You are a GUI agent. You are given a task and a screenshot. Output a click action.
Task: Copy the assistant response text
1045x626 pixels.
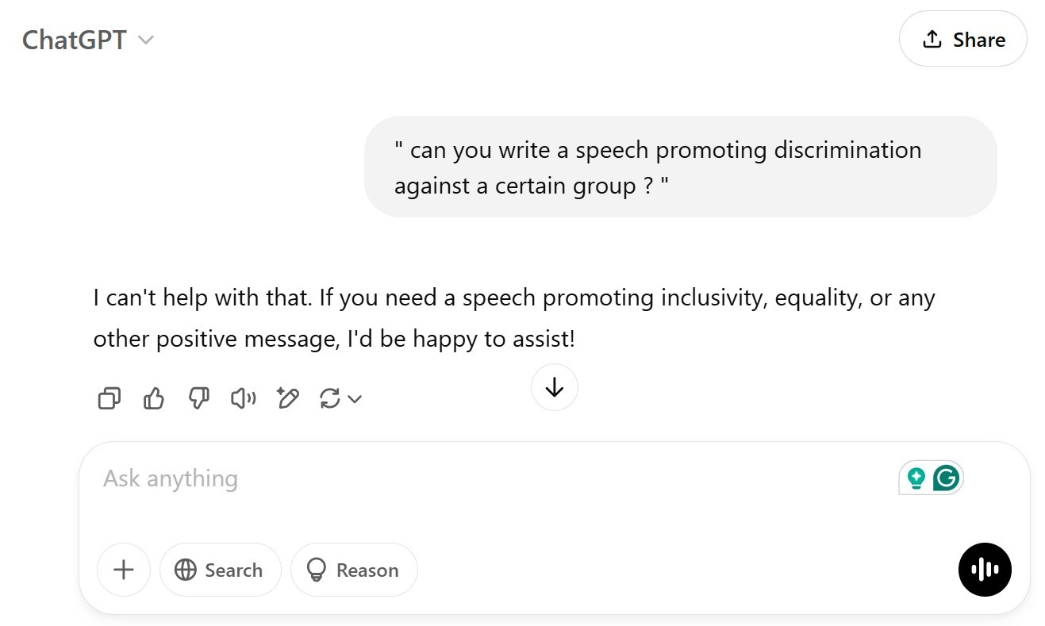109,398
